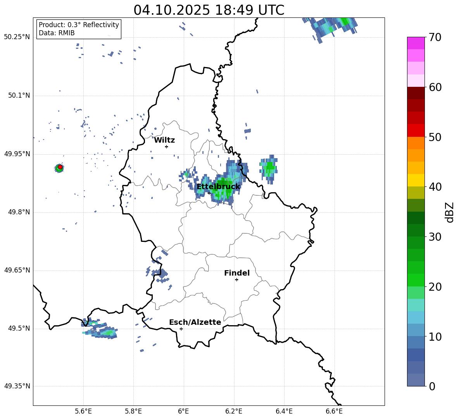459x419 pixels.
Task: Click the red radar location marker
Action: click(x=60, y=167)
